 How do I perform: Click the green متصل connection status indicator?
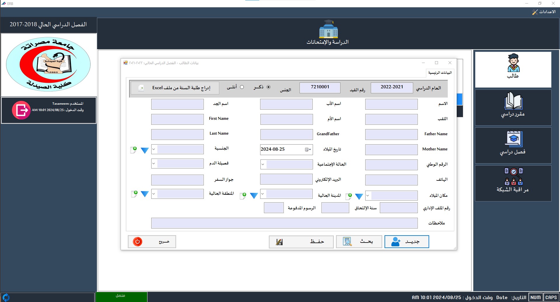[x=121, y=297]
